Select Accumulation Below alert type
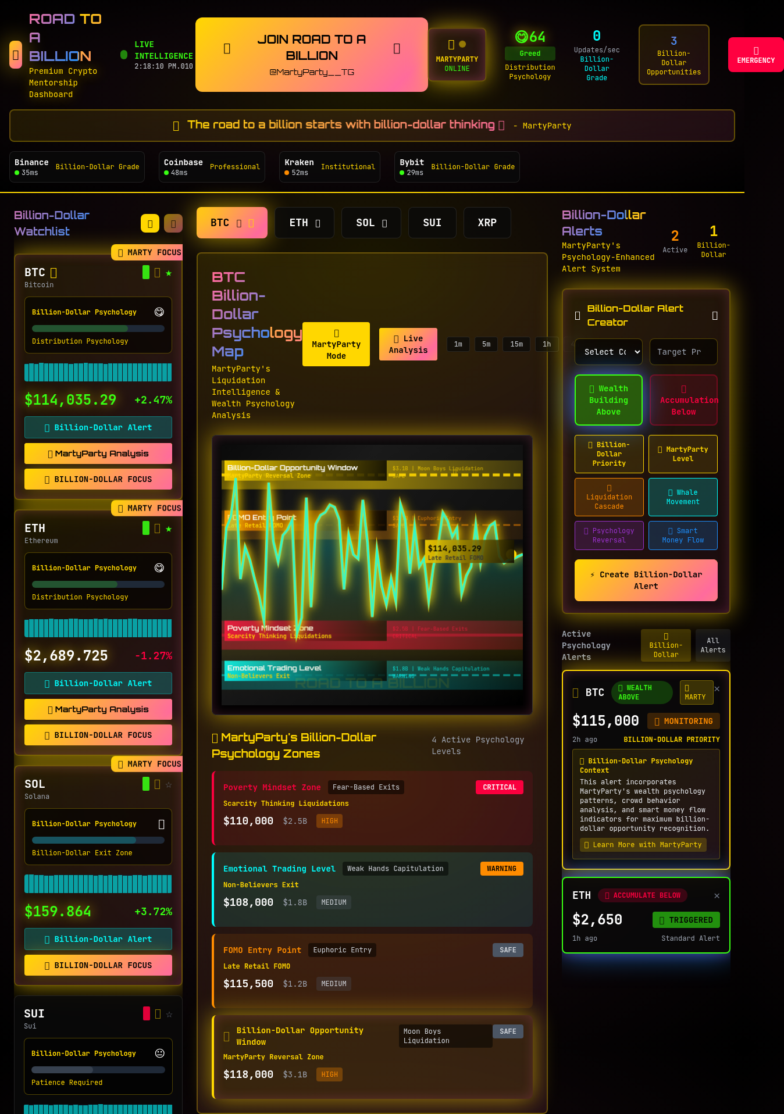 683,400
